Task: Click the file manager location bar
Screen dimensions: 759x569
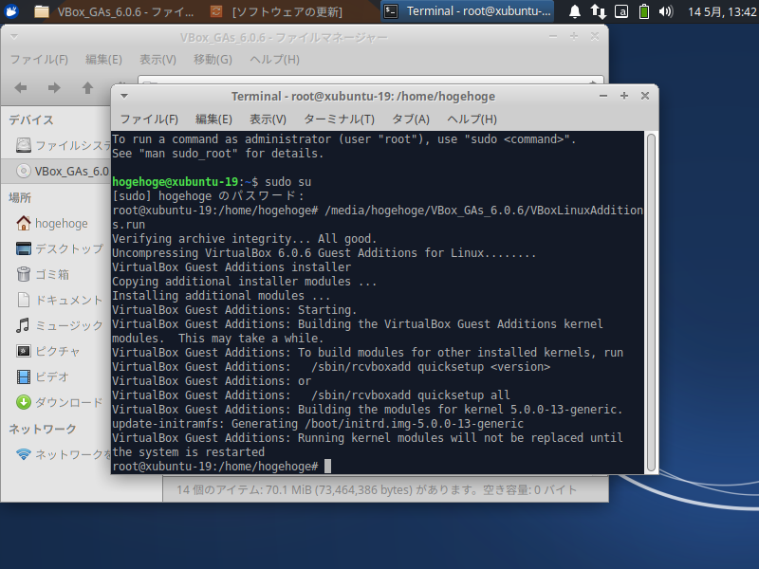Action: tap(371, 80)
